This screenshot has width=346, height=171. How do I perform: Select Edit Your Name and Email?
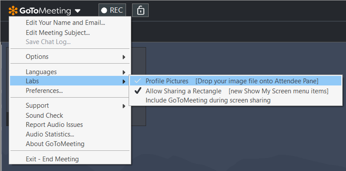(x=65, y=23)
